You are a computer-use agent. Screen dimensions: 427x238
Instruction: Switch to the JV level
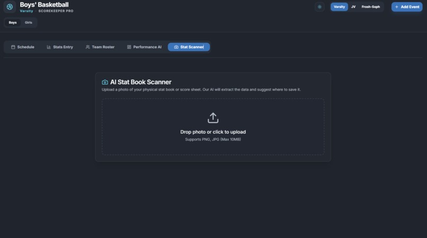click(353, 7)
